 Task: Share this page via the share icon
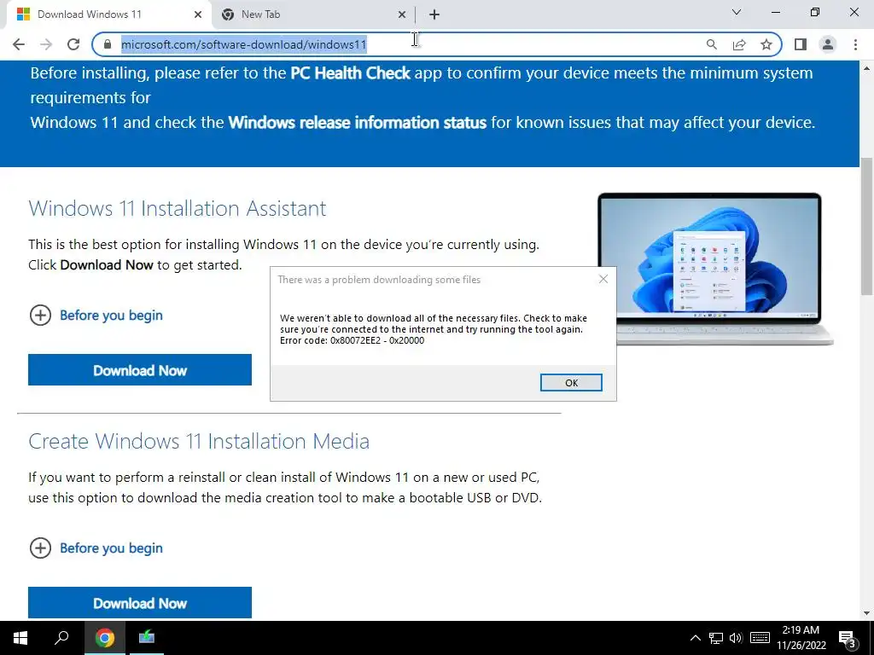click(739, 44)
